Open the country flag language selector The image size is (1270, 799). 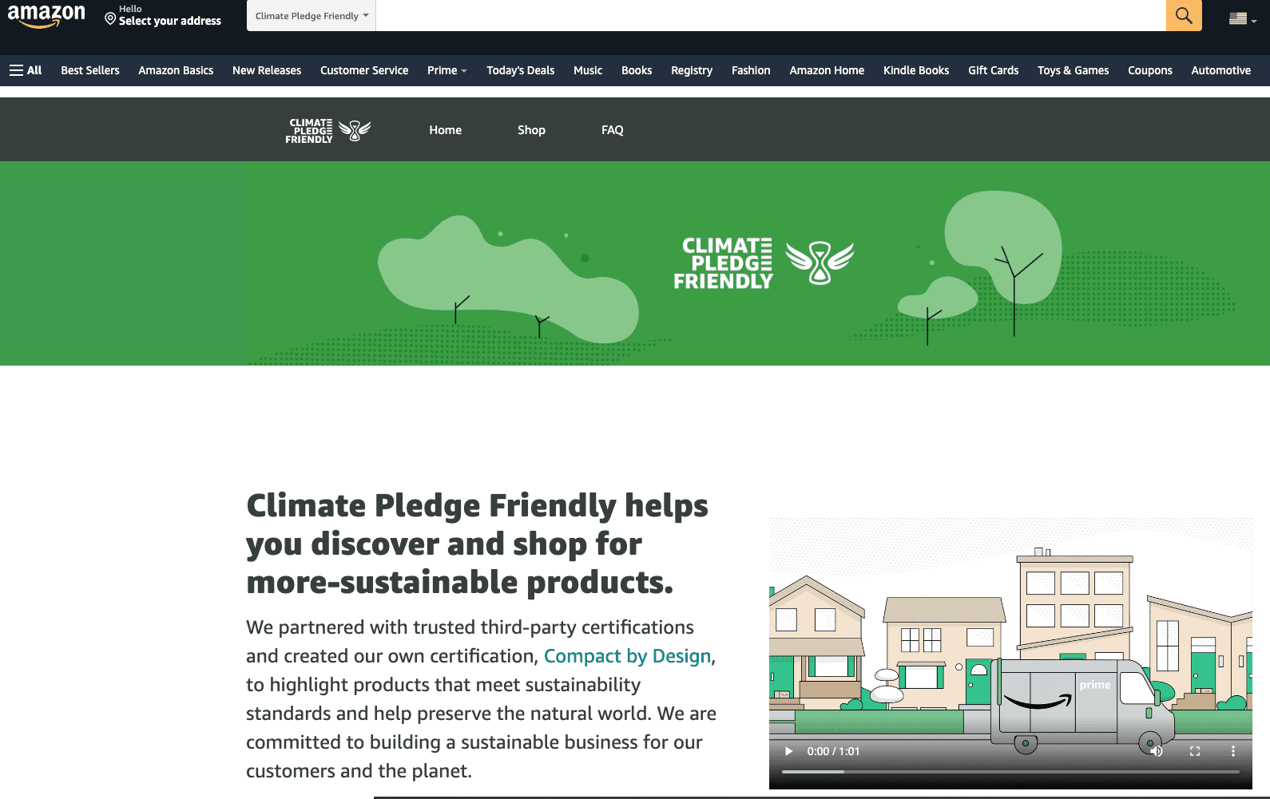click(x=1242, y=18)
